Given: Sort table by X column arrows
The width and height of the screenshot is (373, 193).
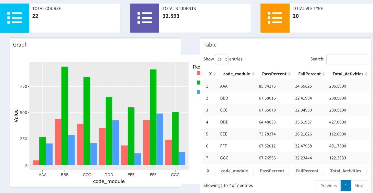Looking at the screenshot, I should click(214, 74).
